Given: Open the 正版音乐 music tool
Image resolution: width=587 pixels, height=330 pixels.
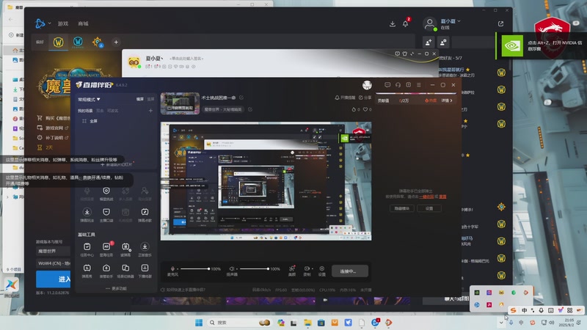Looking at the screenshot, I should click(x=145, y=249).
